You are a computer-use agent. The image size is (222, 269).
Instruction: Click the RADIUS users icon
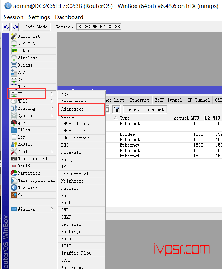click(x=14, y=144)
